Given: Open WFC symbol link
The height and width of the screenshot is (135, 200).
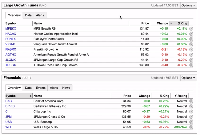Looking at the screenshot, I should coord(9,127).
